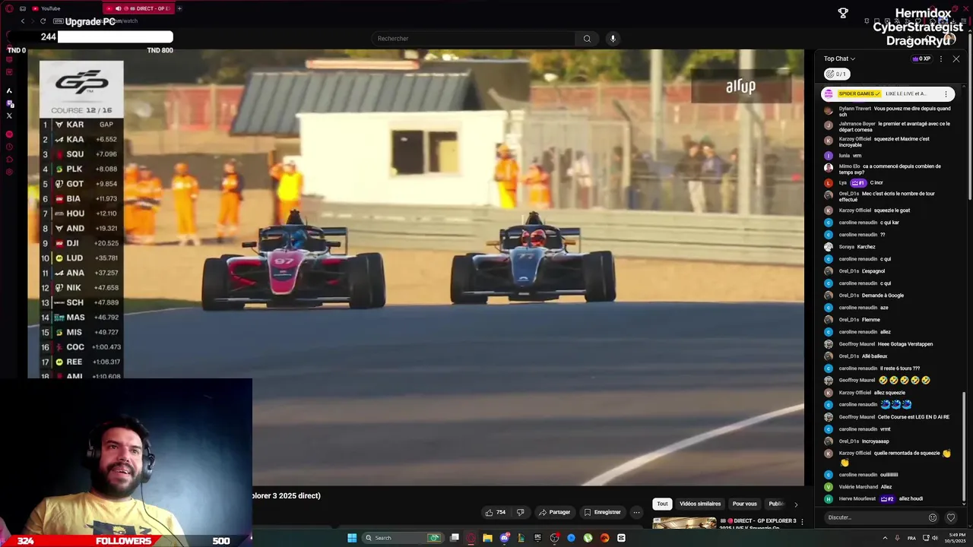The image size is (973, 547).
Task: Click the like count 754
Action: (x=501, y=512)
